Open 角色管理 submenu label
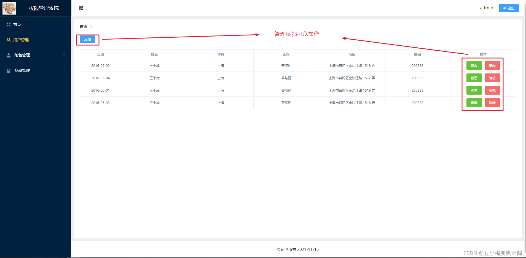Viewport: 526px width, 258px height. coord(22,55)
